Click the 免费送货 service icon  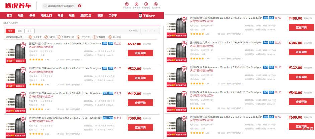[30, 37]
